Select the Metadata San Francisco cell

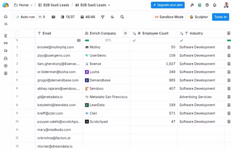(106, 97)
